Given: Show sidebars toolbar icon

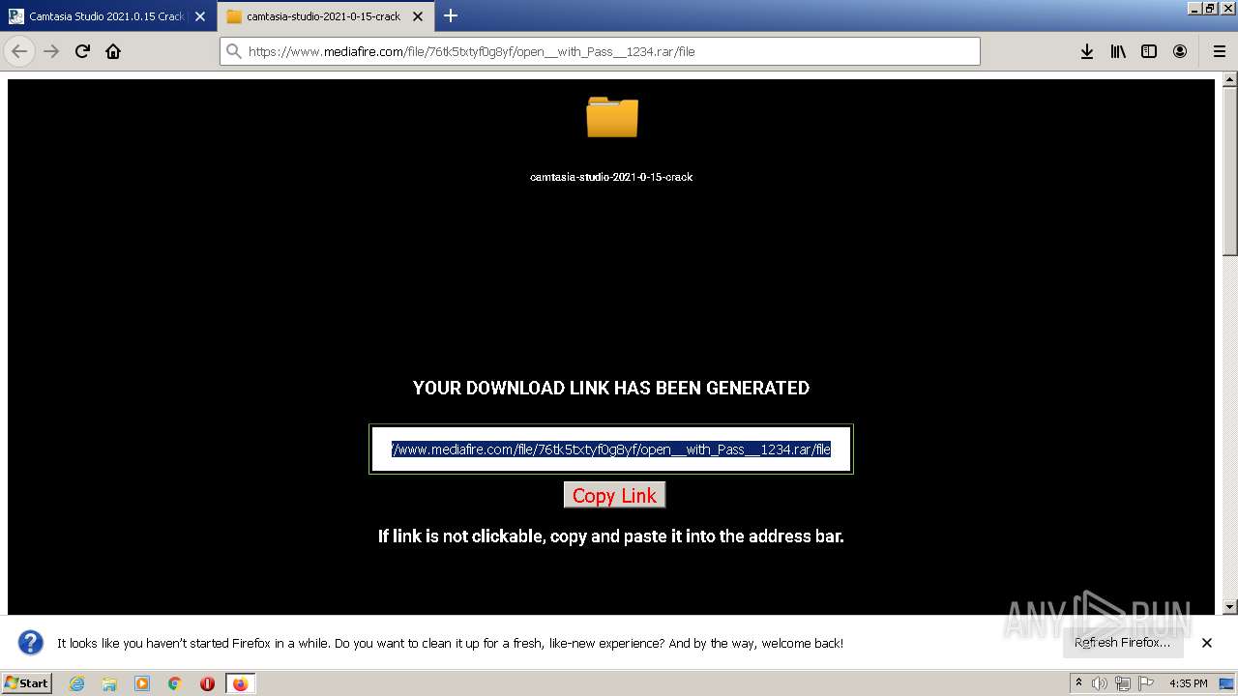Looking at the screenshot, I should click(1149, 51).
